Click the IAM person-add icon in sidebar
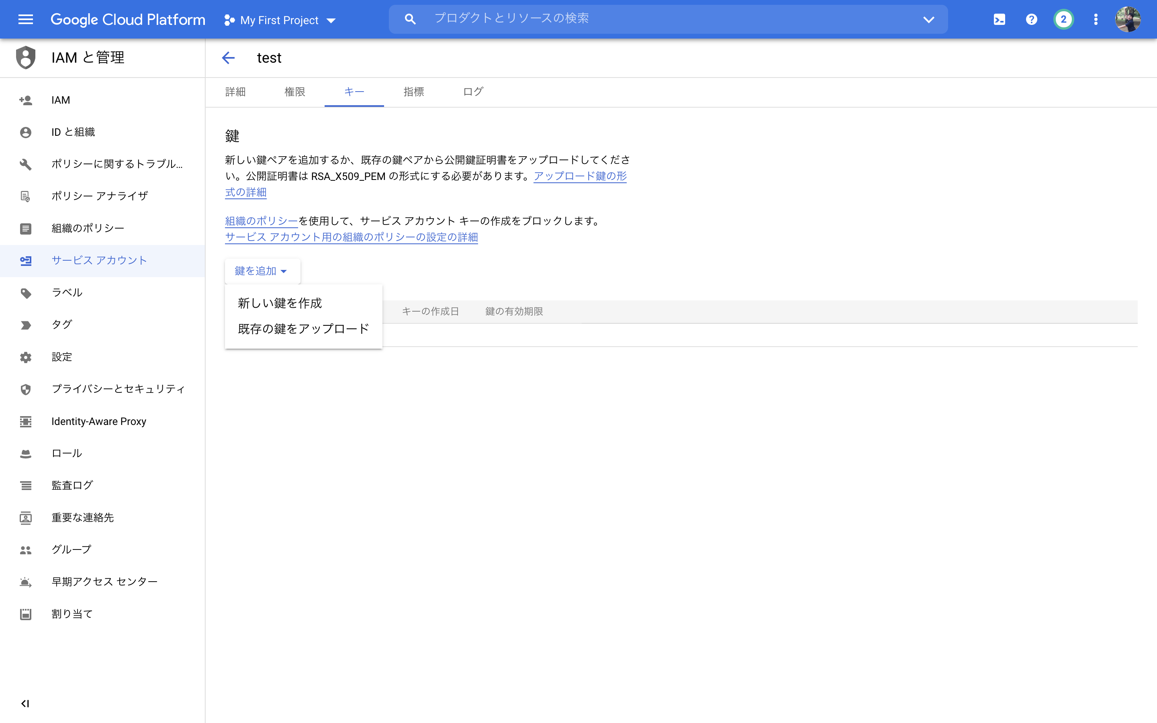 click(x=25, y=100)
